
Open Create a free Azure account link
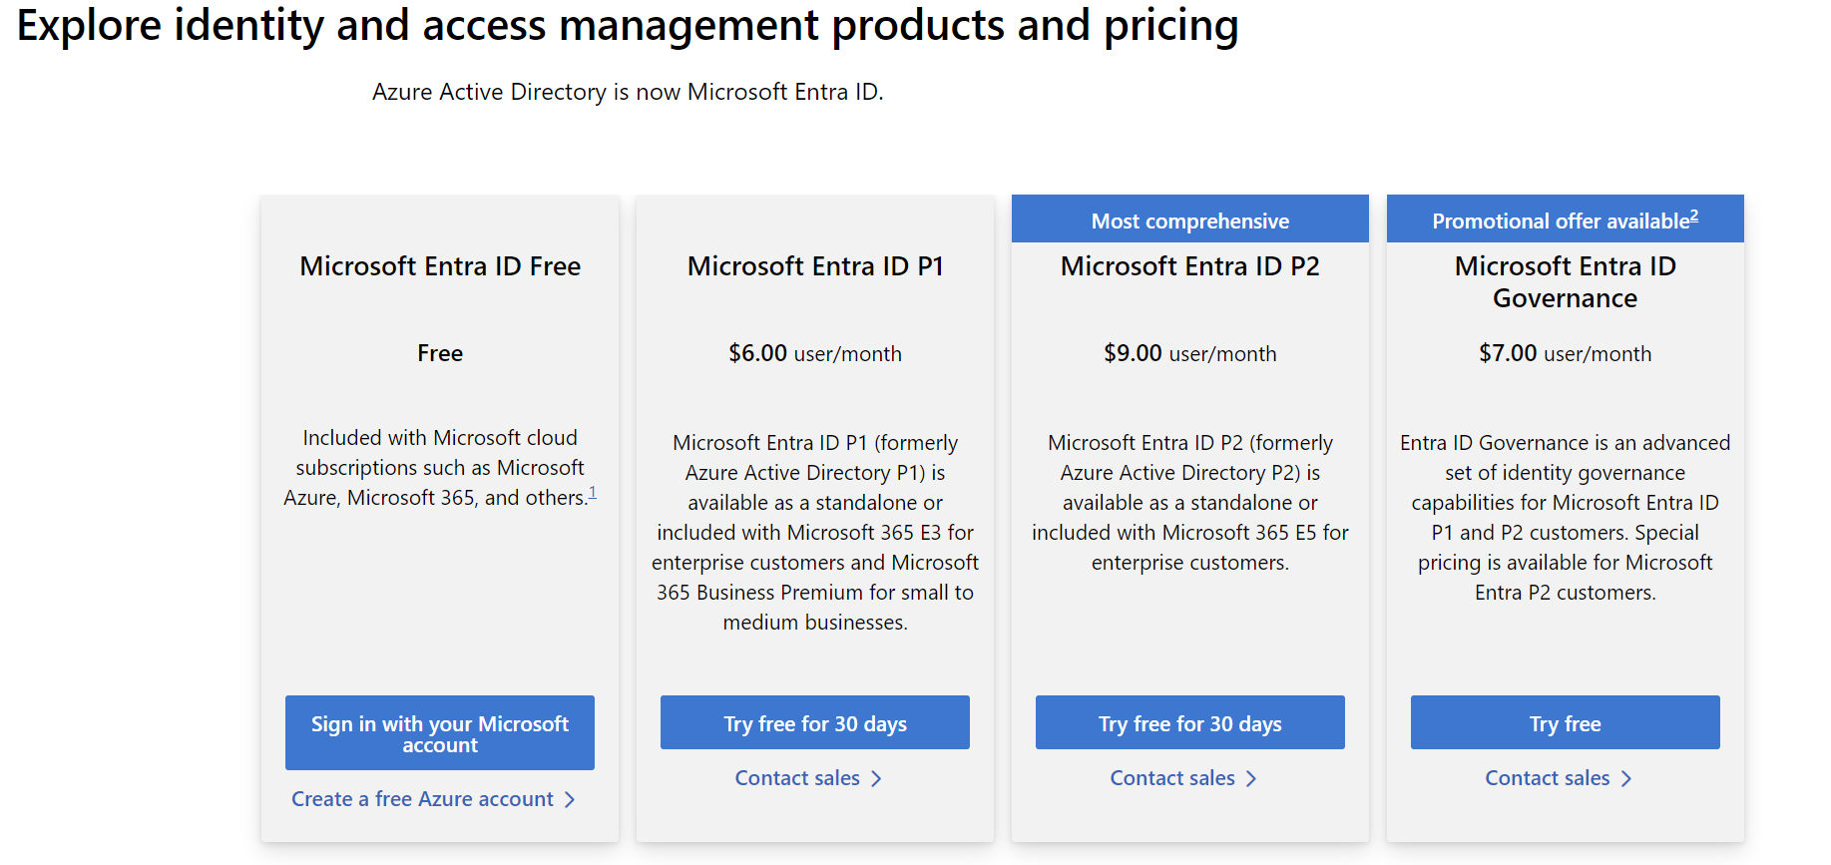coord(422,799)
